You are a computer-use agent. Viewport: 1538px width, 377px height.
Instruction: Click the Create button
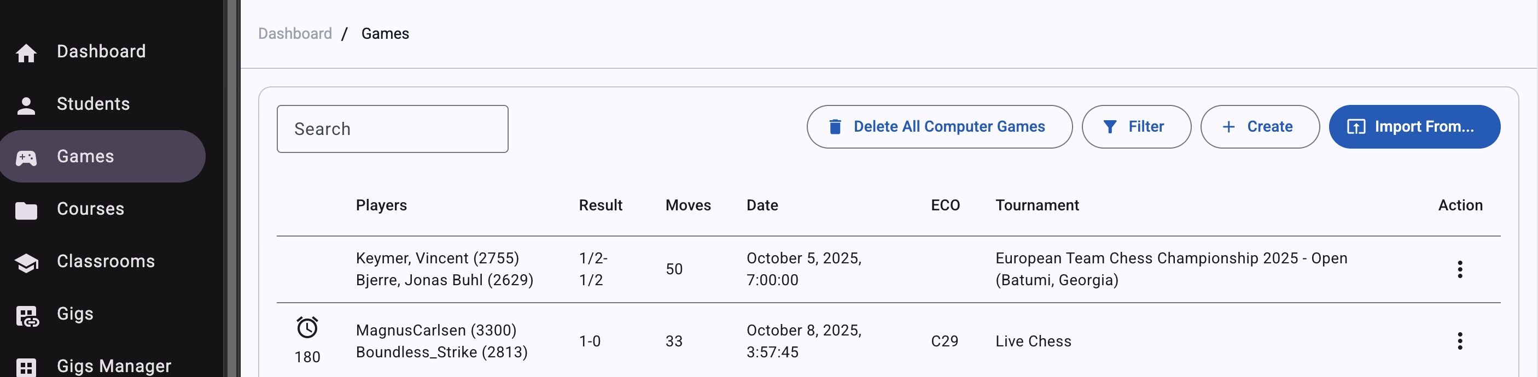click(1259, 126)
